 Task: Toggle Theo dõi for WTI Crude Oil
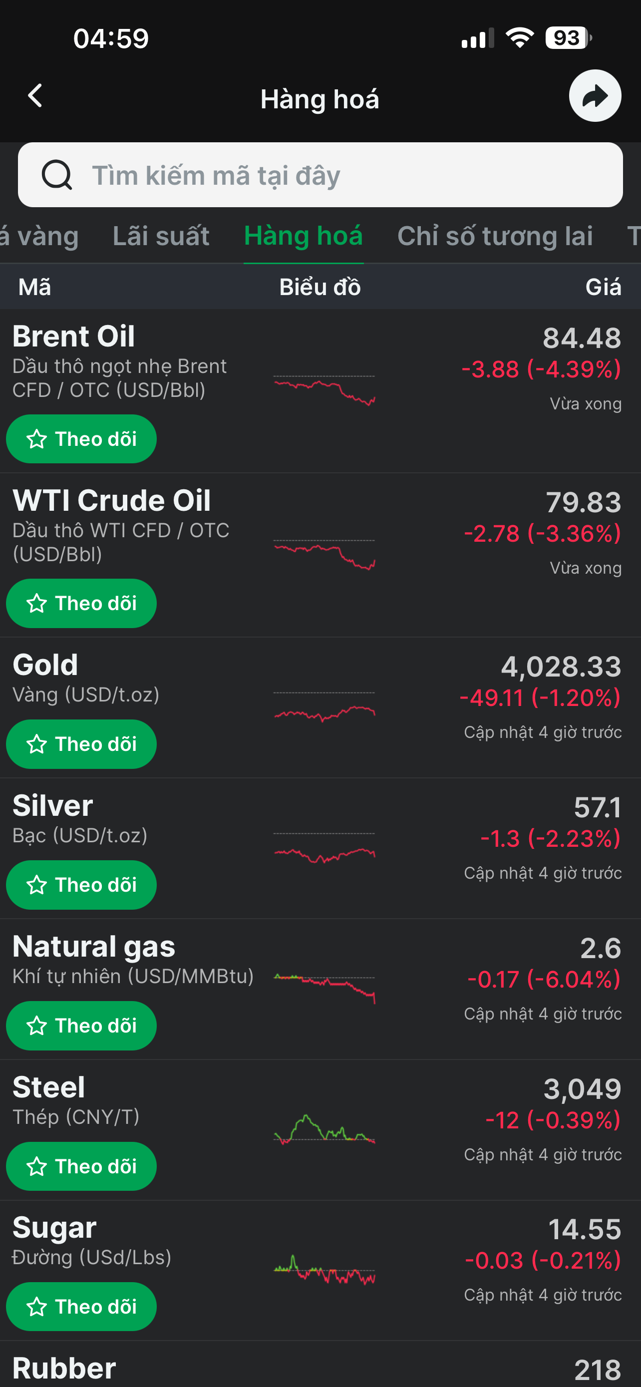tap(81, 603)
